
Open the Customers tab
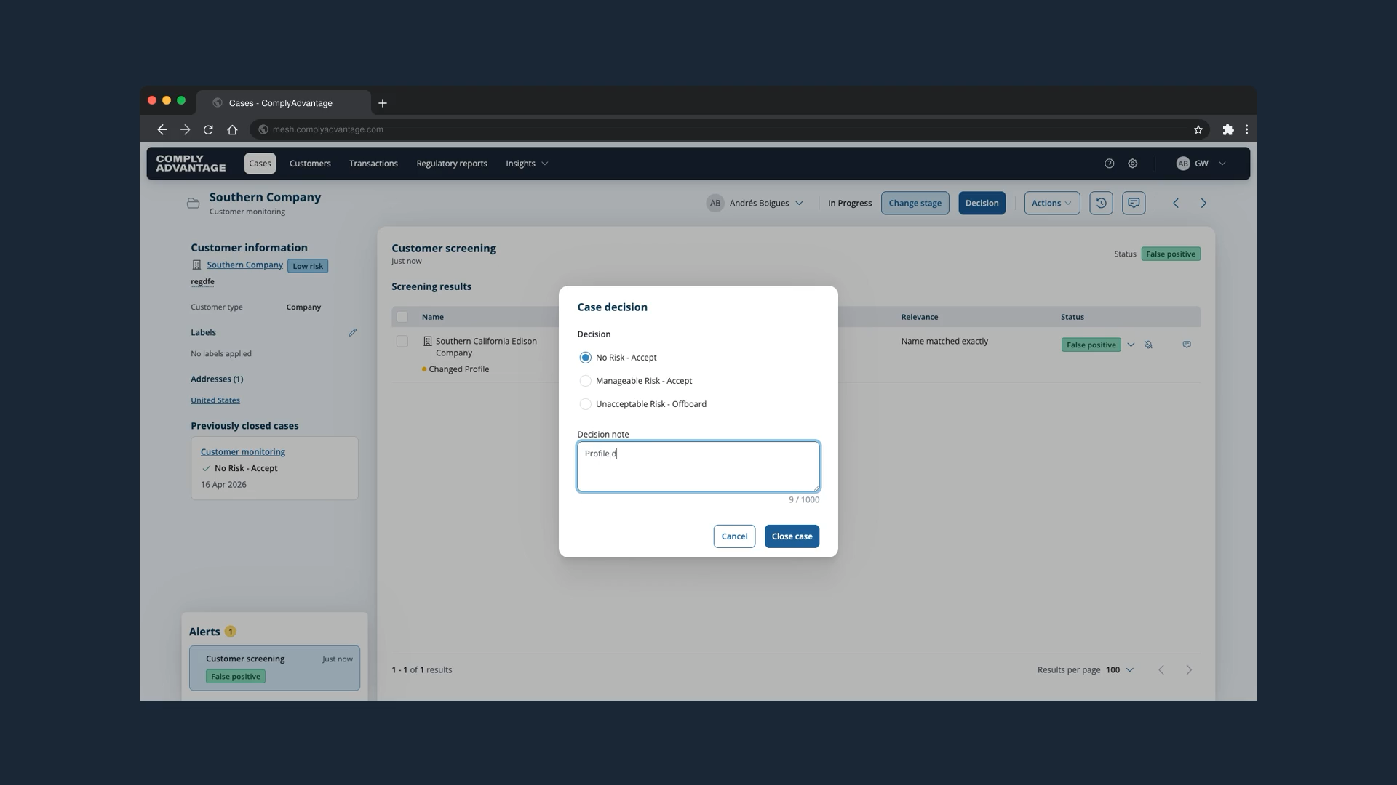pyautogui.click(x=310, y=164)
